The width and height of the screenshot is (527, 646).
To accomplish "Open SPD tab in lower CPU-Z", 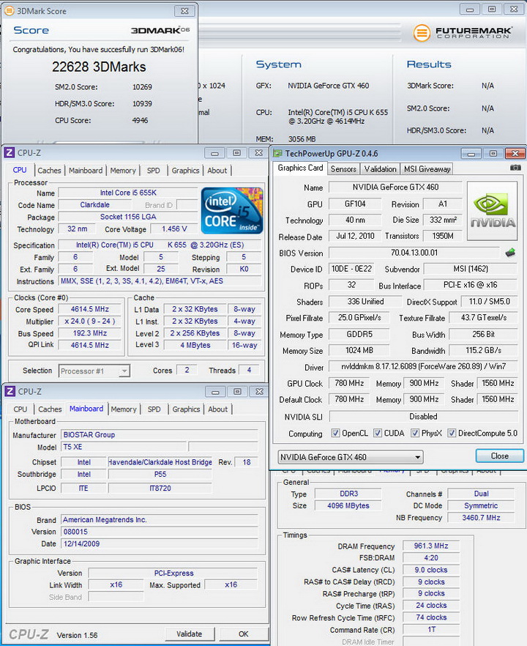I will pos(154,409).
